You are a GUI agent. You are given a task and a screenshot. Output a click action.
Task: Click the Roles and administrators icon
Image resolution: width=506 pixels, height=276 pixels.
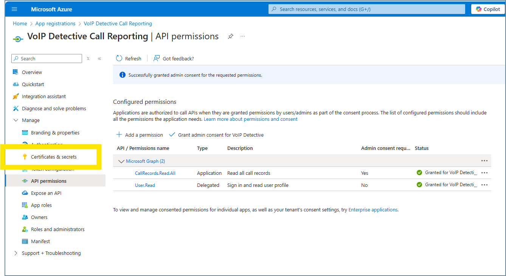point(25,229)
